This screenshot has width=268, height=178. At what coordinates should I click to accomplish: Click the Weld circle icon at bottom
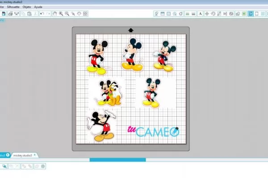43,166
